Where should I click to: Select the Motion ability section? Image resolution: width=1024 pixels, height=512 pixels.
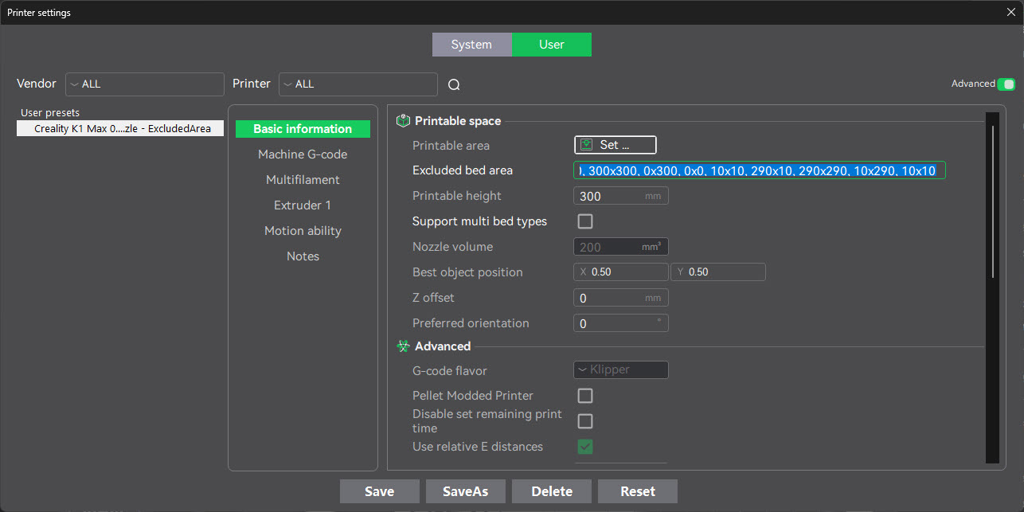[x=303, y=231]
